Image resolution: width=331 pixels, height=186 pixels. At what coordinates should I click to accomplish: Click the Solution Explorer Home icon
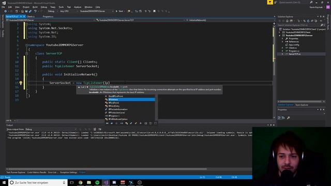tap(288, 21)
